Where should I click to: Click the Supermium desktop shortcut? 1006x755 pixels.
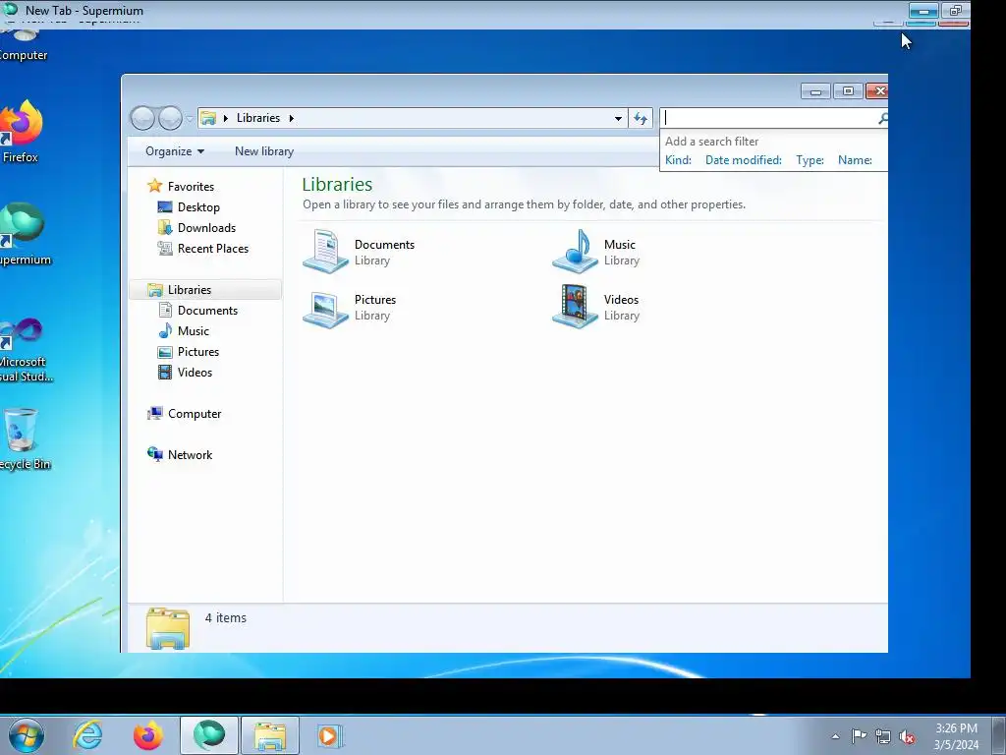24,234
